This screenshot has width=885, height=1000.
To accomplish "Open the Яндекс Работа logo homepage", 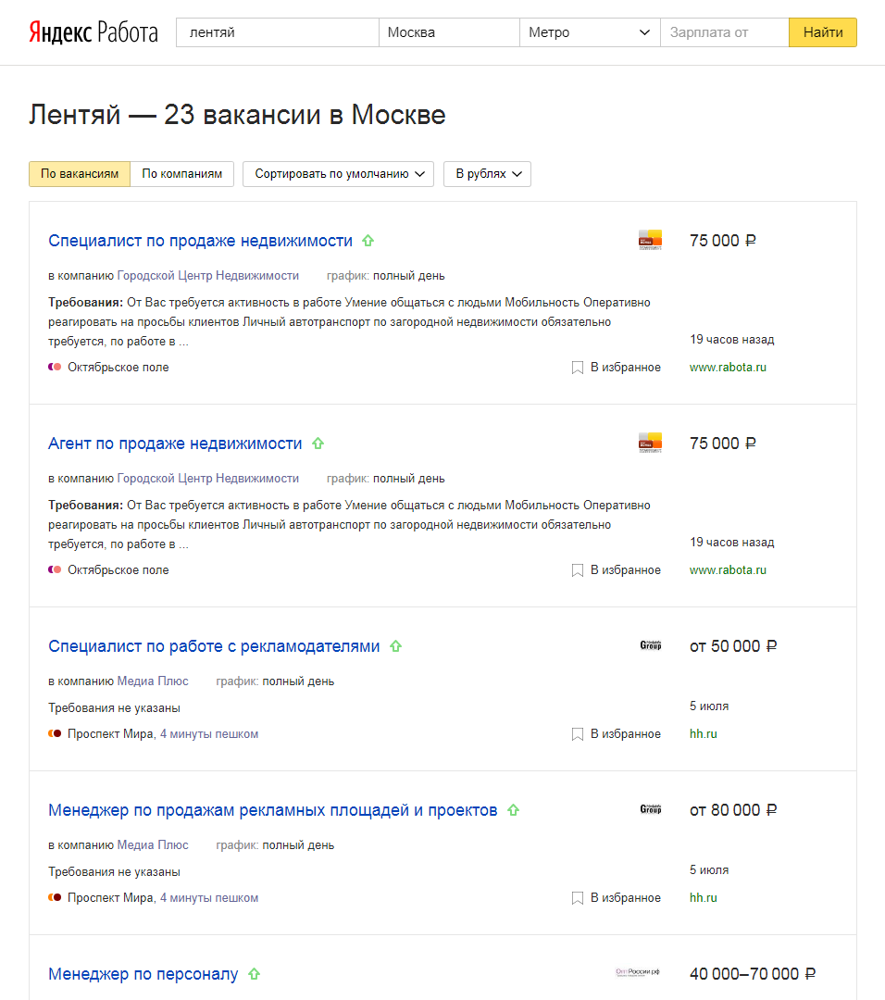I will (x=93, y=32).
